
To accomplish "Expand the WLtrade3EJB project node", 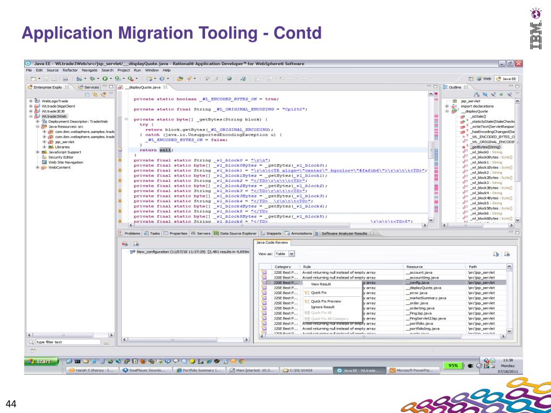I will click(31, 111).
